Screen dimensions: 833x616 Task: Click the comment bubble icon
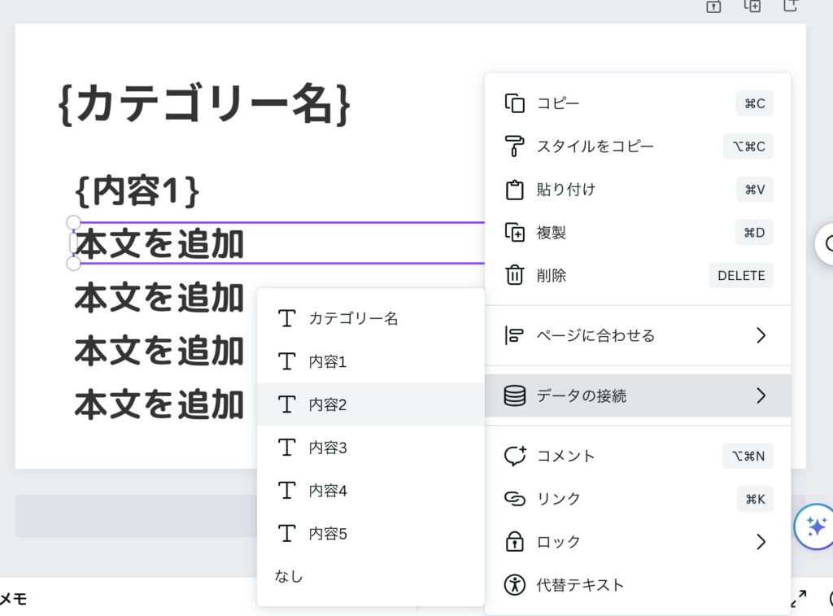[515, 456]
